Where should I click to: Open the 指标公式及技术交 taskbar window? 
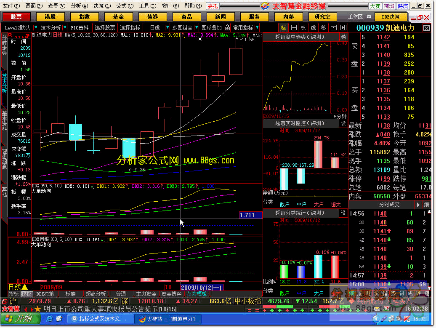99,319
